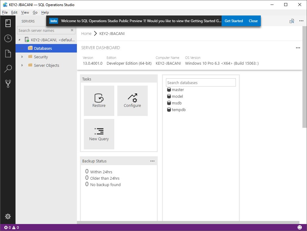Open the Go menu
307x231 pixels.
tap(35, 12)
